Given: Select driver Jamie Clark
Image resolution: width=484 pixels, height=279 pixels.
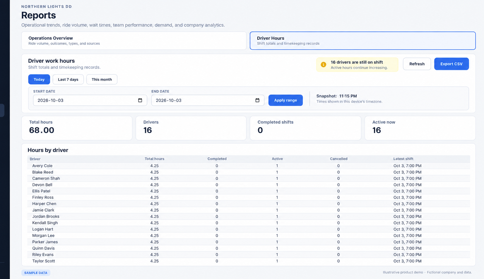Looking at the screenshot, I should click(249, 210).
